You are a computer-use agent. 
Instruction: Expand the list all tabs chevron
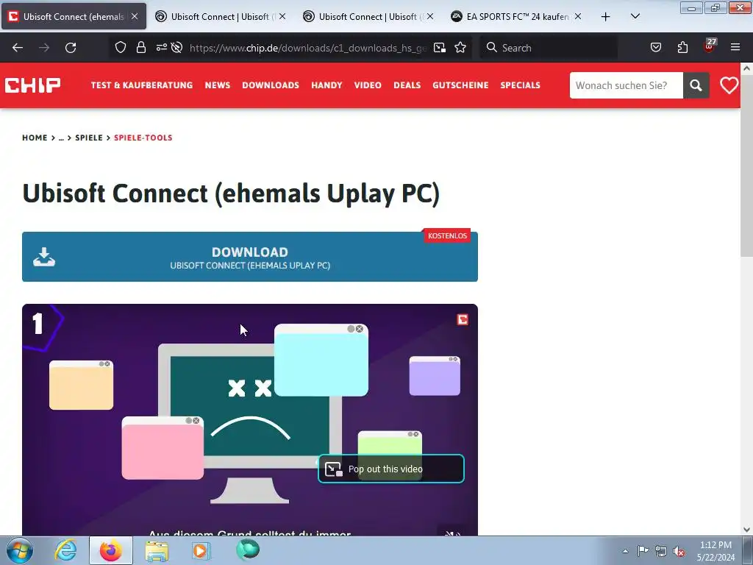[635, 16]
